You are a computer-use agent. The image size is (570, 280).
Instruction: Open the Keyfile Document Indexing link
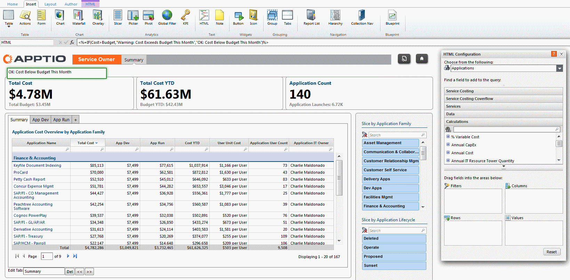tap(37, 165)
